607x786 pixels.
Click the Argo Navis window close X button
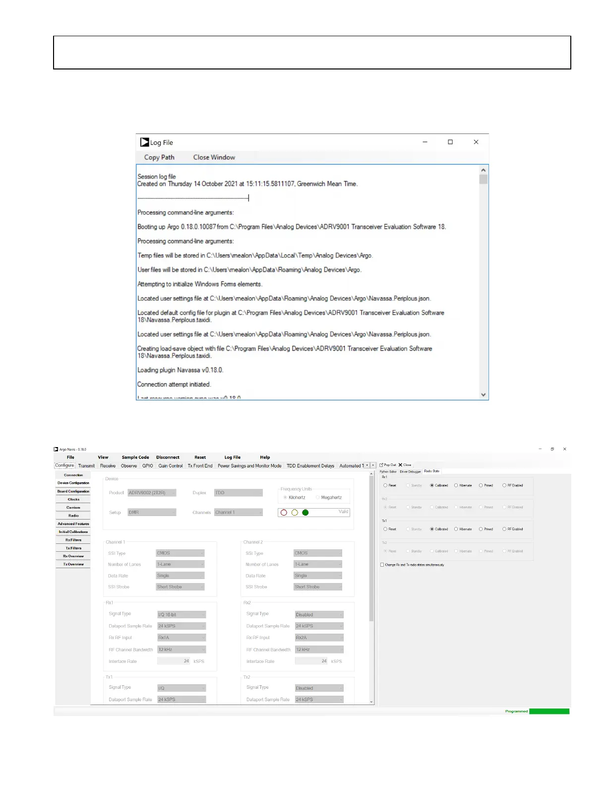[564, 449]
